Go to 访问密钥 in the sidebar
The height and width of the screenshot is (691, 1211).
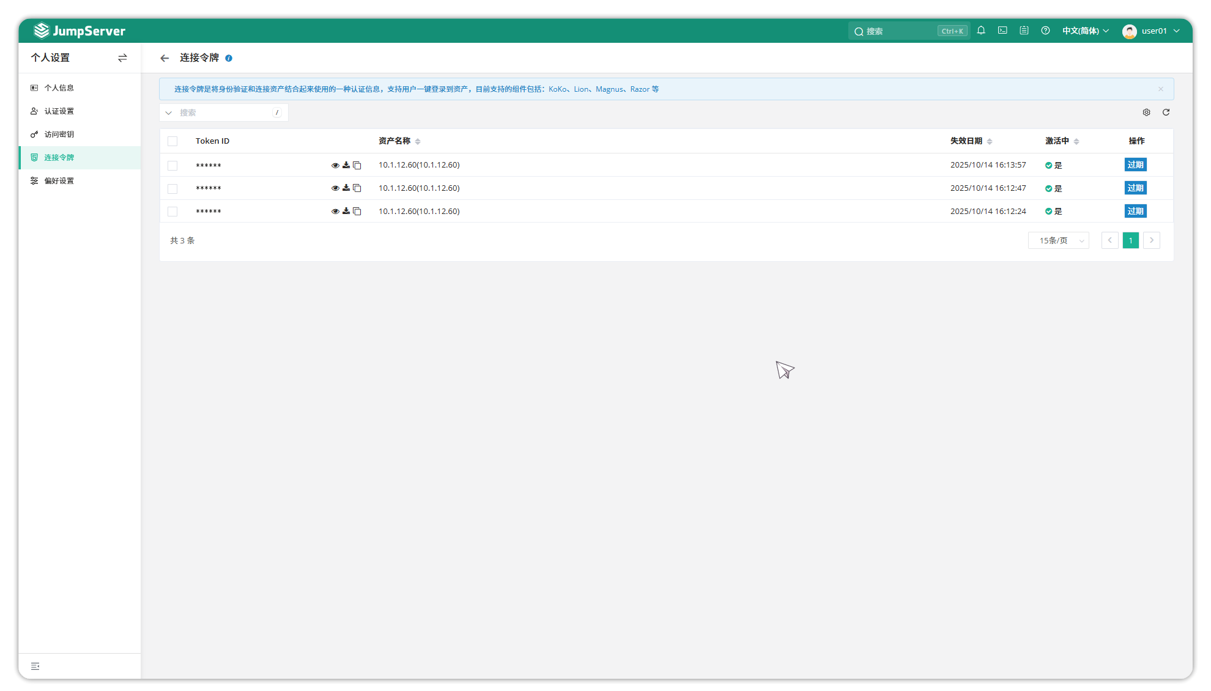59,135
